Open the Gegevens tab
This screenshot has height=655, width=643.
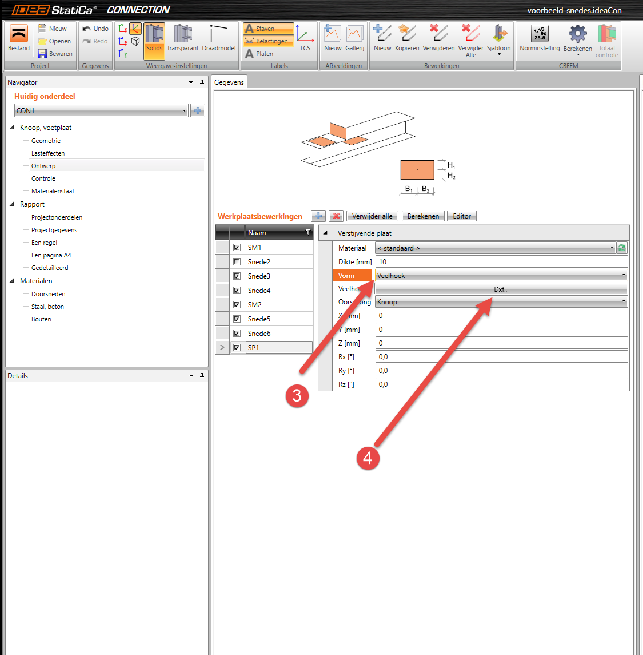point(229,82)
